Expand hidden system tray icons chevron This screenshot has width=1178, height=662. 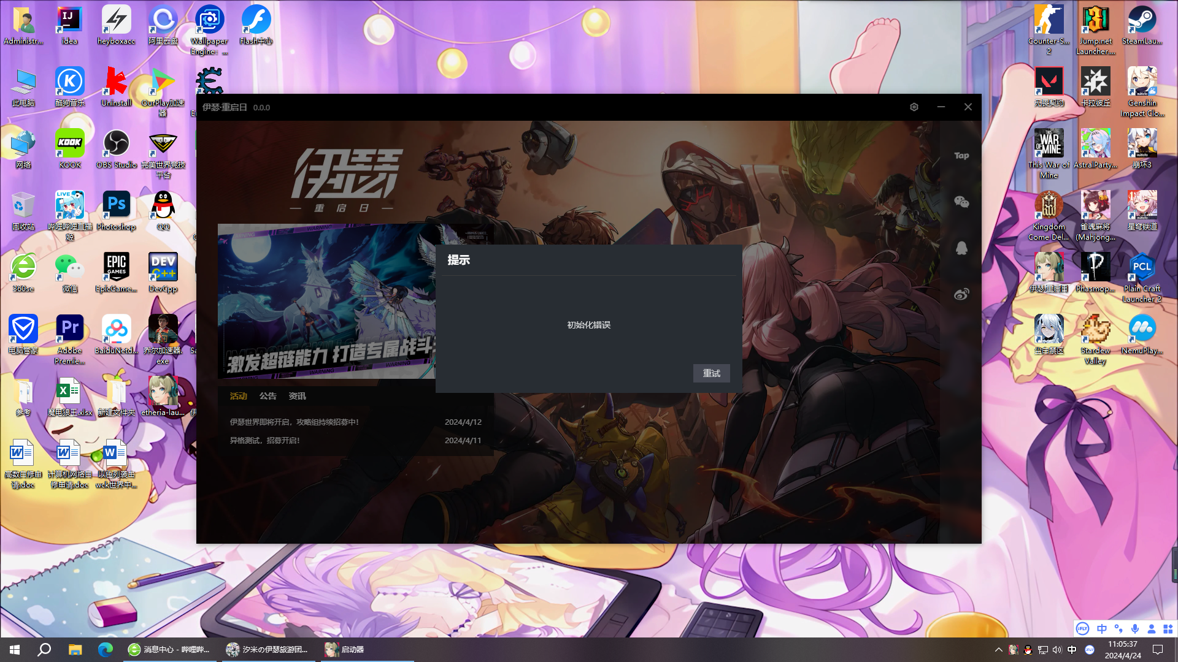pos(998,650)
